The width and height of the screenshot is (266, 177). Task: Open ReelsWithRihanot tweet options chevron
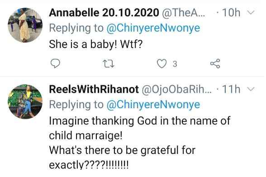tap(251, 89)
